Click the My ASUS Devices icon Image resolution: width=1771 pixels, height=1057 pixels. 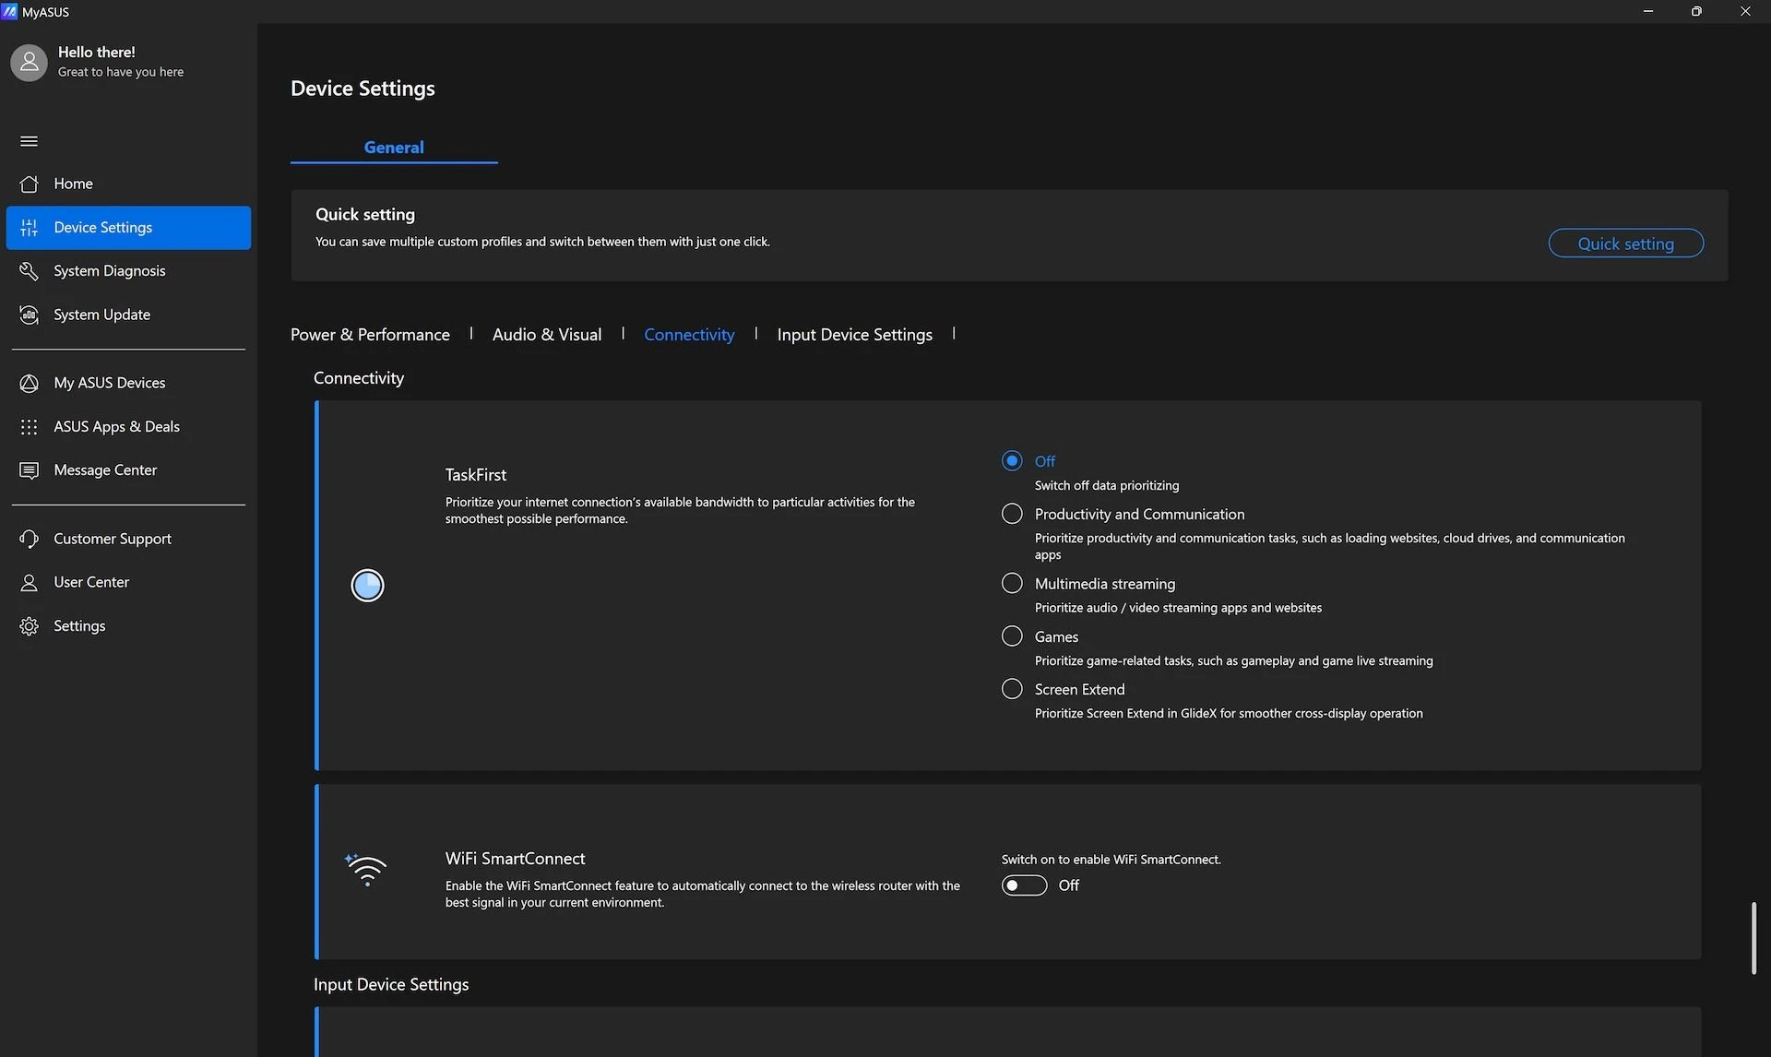(x=29, y=383)
